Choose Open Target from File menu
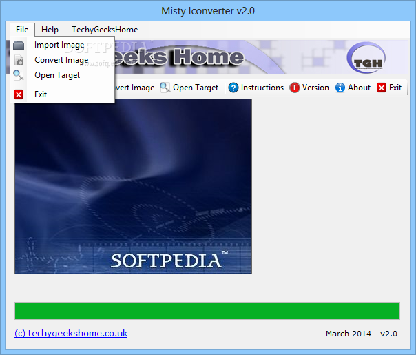 63,75
